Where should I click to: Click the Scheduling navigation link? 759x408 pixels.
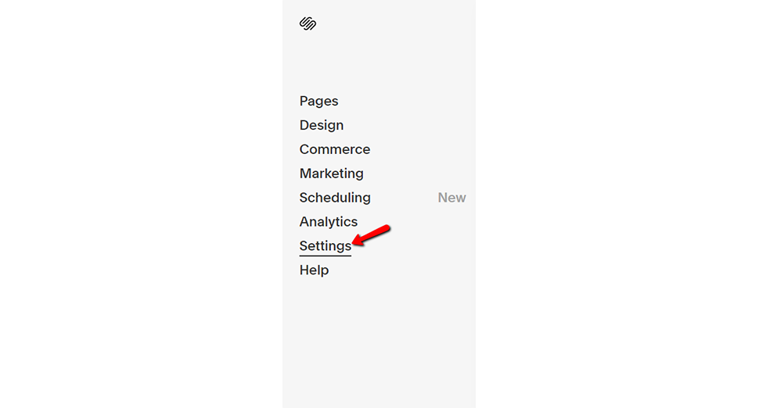click(335, 198)
